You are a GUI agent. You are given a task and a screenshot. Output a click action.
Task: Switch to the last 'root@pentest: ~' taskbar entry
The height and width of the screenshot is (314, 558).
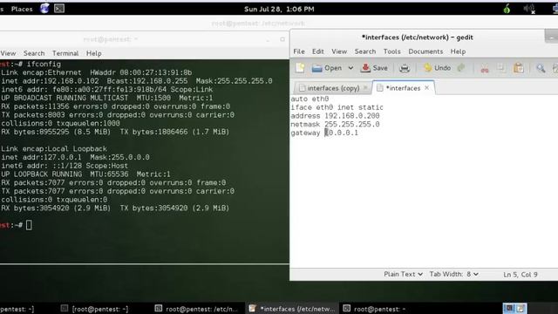tap(375, 309)
